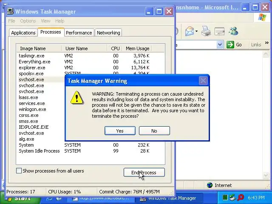Select the lsass.exe process row
The image size is (272, 204).
[41, 97]
